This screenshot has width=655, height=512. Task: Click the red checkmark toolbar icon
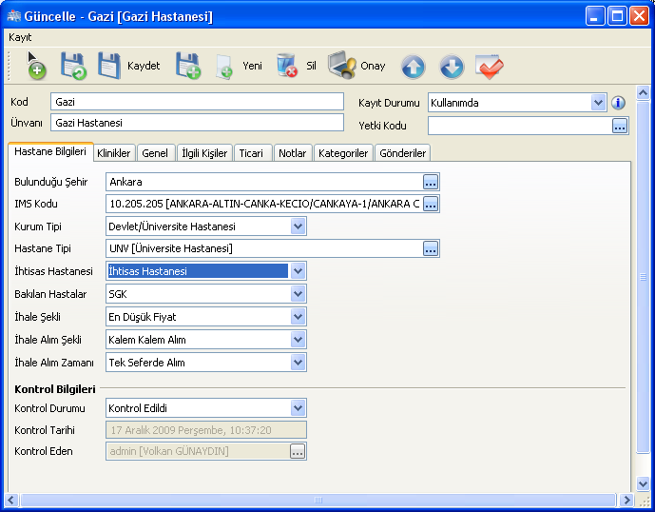[490, 67]
